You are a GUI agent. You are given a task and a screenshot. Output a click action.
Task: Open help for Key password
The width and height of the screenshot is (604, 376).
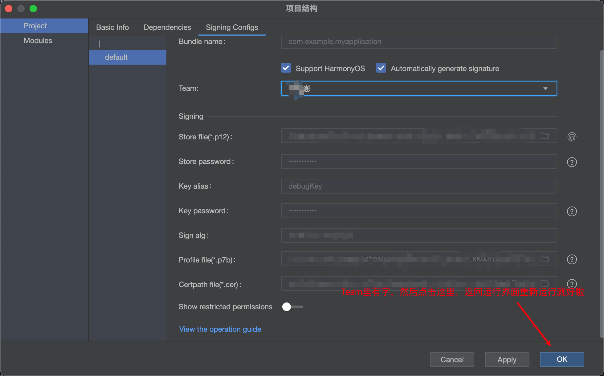tap(572, 211)
